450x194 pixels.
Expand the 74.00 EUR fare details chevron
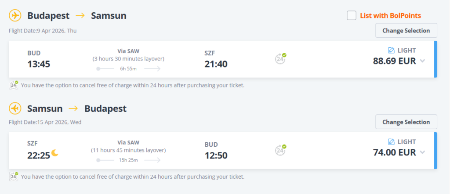click(422, 153)
